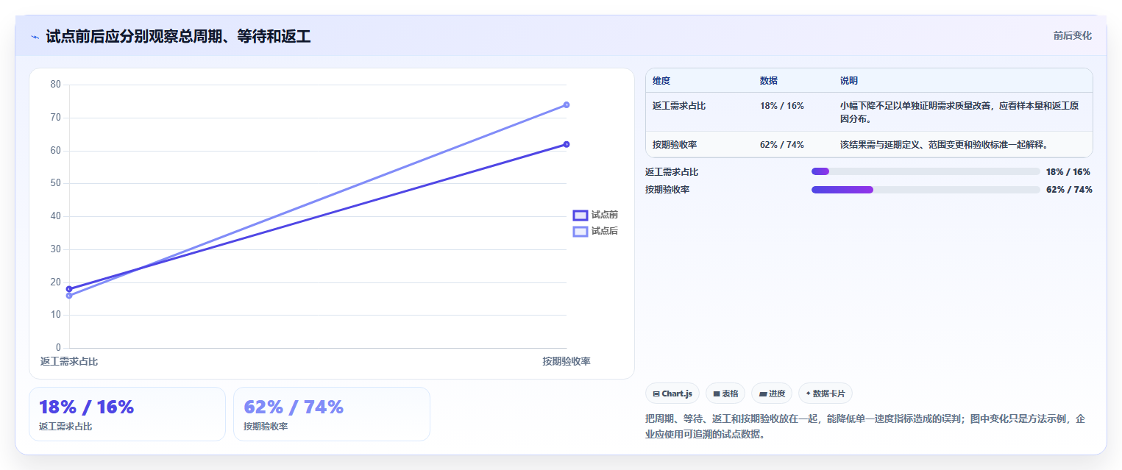
Task: Click the 按期验收率 table row cell
Action: point(675,145)
